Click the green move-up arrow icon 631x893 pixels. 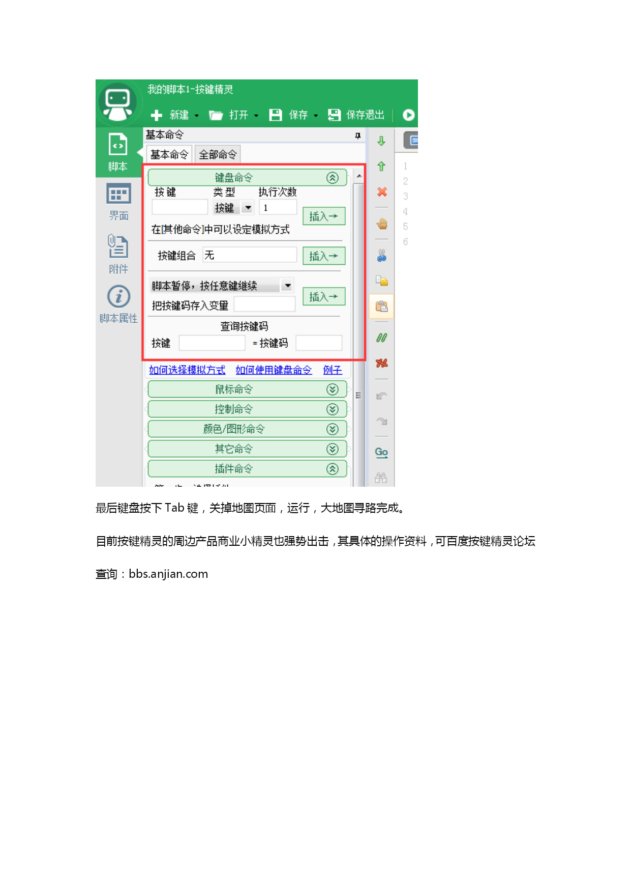pos(381,166)
